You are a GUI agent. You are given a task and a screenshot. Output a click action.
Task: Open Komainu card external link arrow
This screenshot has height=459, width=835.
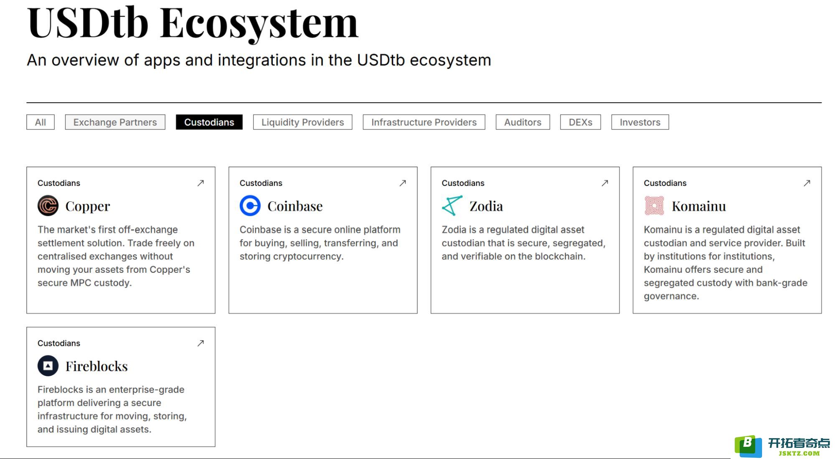tap(807, 183)
